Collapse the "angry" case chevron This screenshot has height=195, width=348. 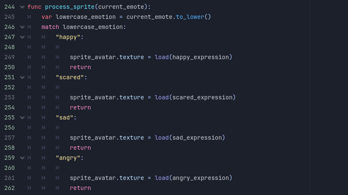point(22,158)
